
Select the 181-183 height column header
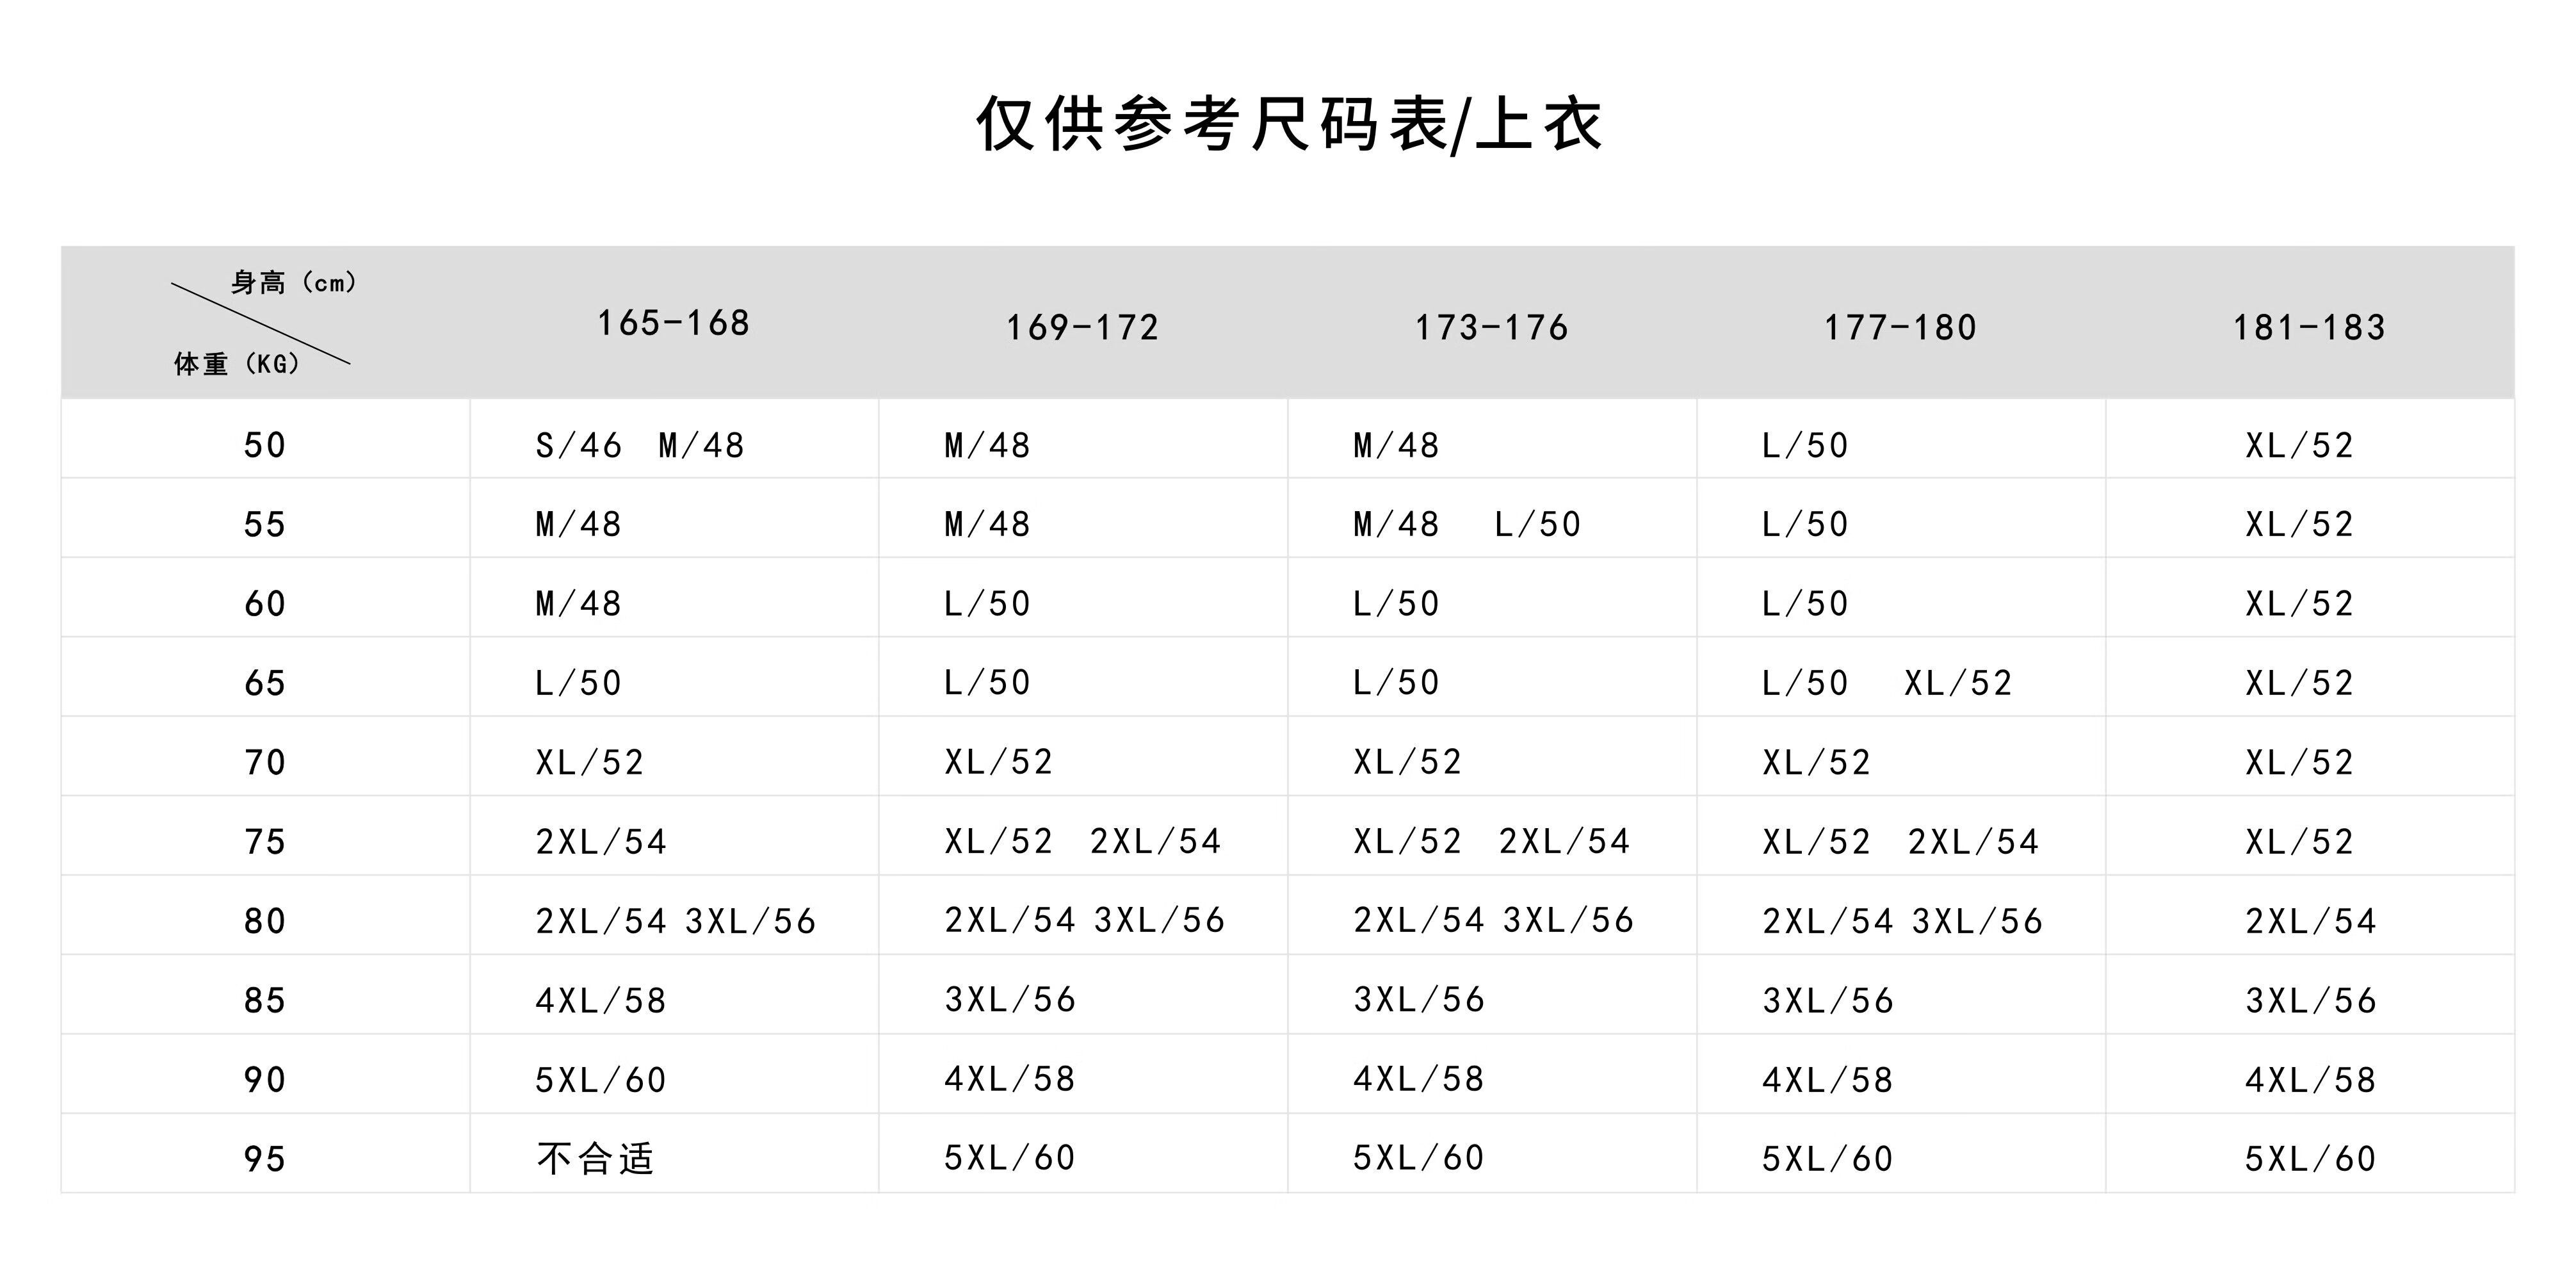2309,327
